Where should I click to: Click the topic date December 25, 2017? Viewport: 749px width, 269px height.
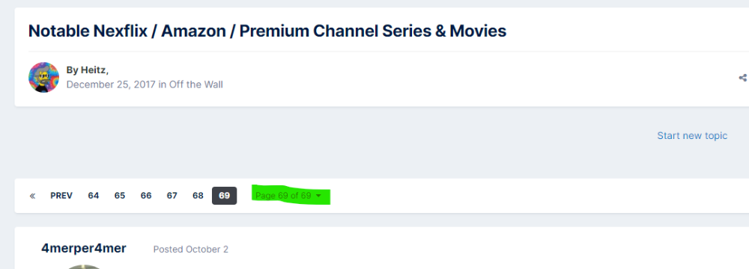(111, 84)
